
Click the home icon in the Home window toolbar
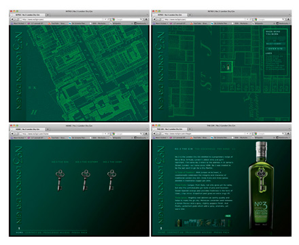[x=146, y=133]
